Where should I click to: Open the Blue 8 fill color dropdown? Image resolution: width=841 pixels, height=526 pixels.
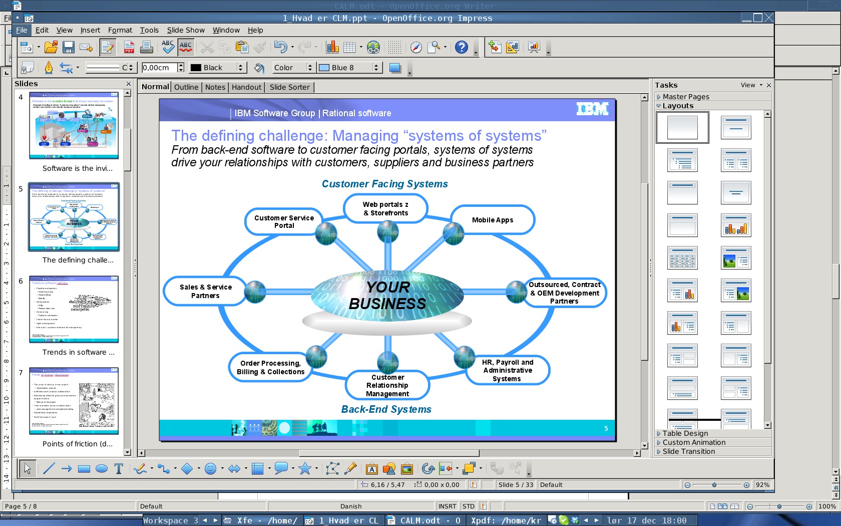[x=376, y=68]
